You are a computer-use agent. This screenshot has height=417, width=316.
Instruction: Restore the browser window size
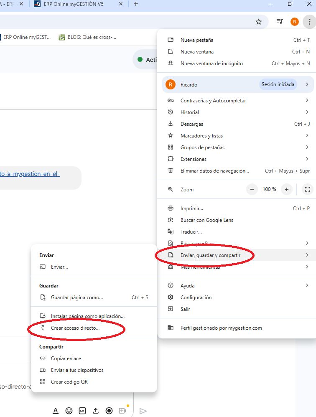[290, 4]
